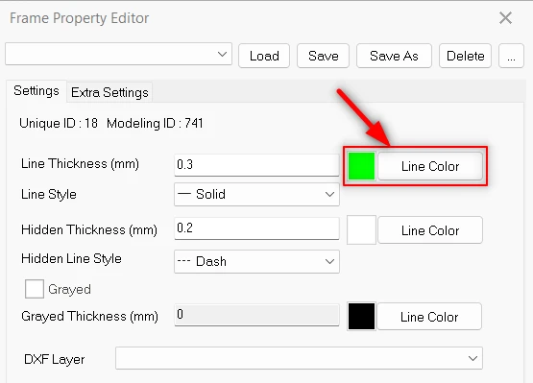Click the black grayed color swatch
533x383 pixels.
[x=361, y=317]
